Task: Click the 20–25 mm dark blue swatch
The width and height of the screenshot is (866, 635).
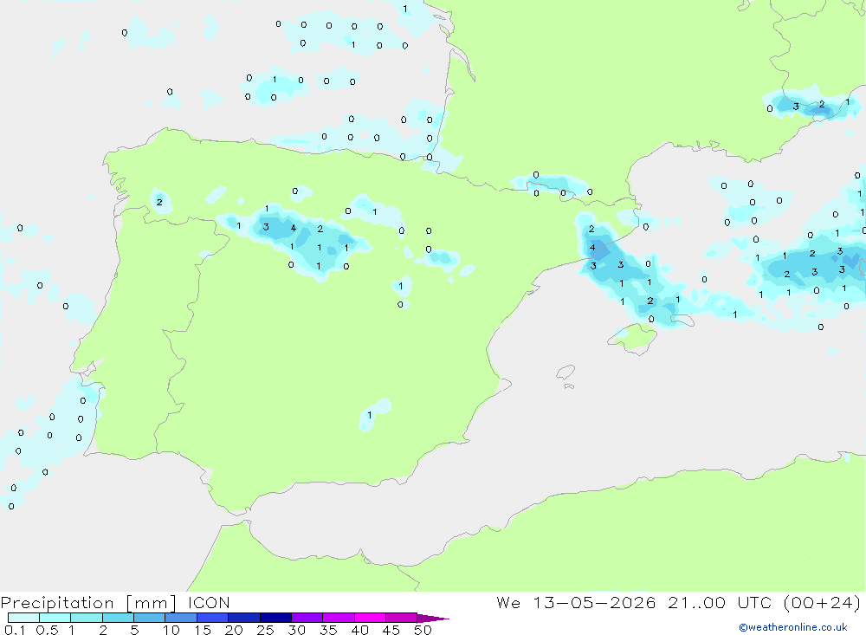Action: (244, 618)
